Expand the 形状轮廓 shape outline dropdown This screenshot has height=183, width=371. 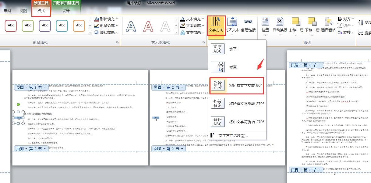pos(117,25)
